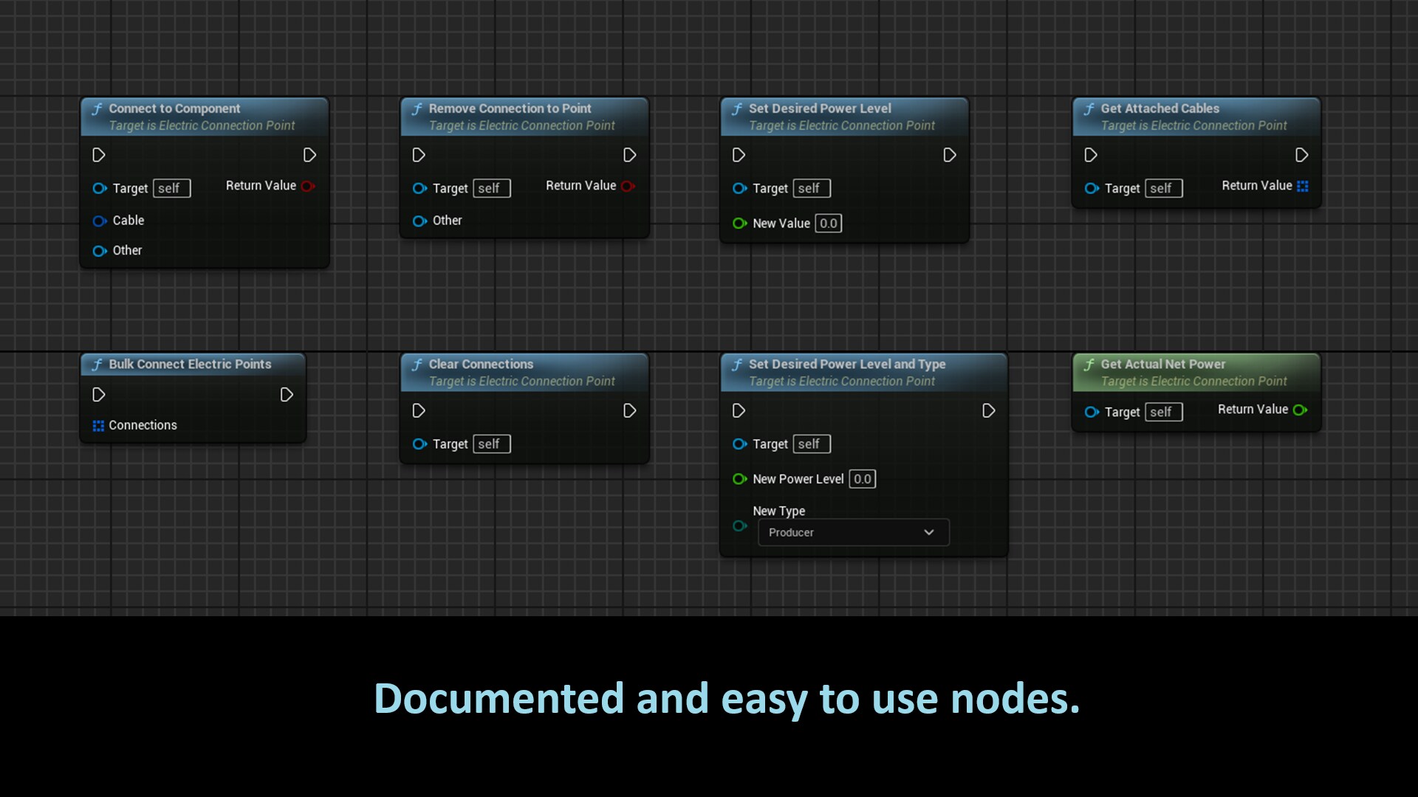Click the self Target field on Get Actual Net Power
Image resolution: width=1418 pixels, height=797 pixels.
[1162, 412]
